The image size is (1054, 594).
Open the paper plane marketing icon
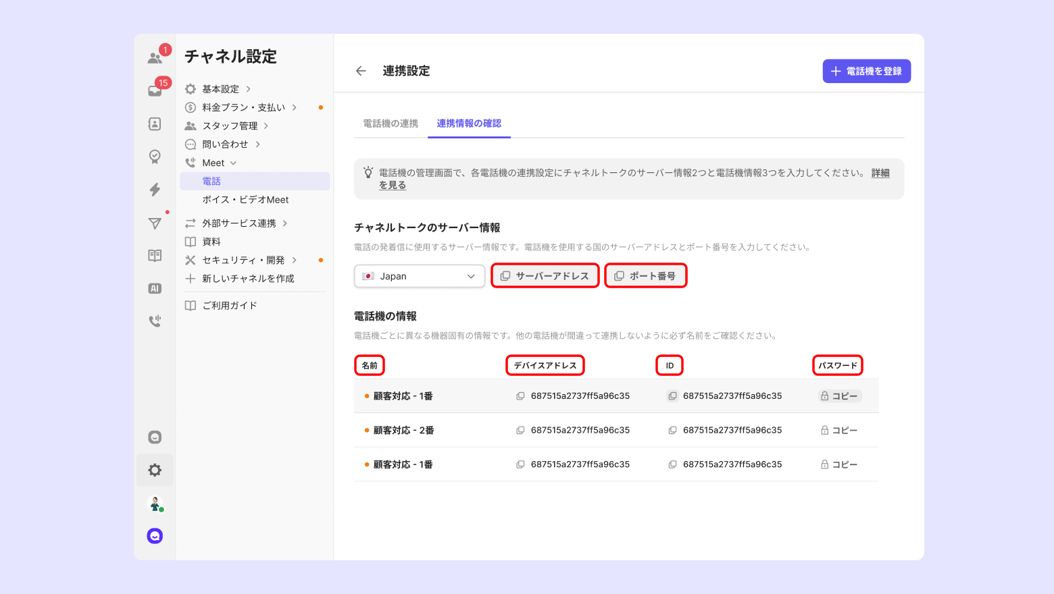(155, 223)
